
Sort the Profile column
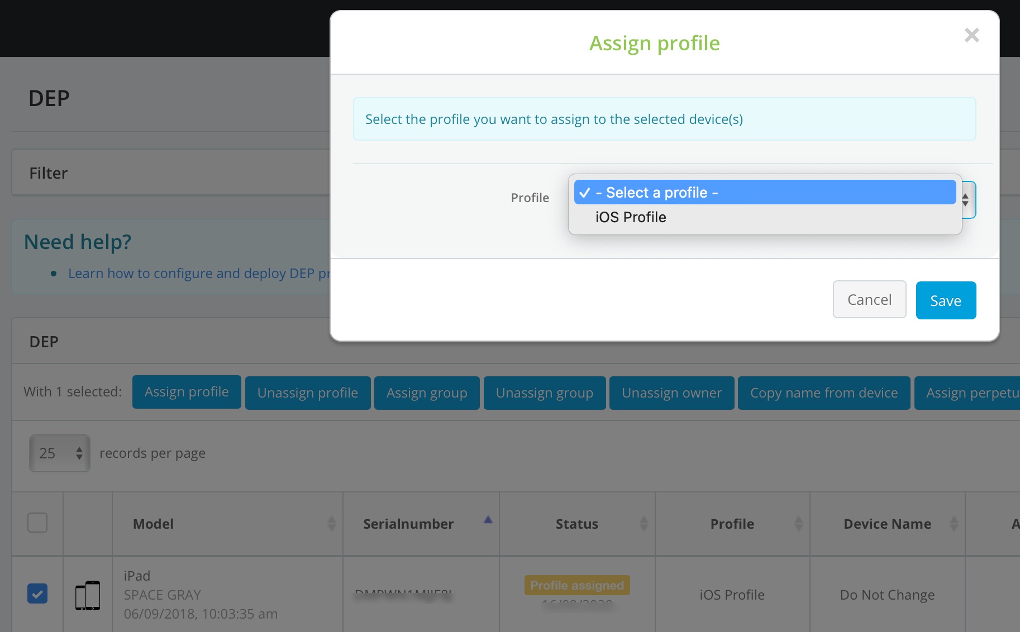pyautogui.click(x=799, y=524)
